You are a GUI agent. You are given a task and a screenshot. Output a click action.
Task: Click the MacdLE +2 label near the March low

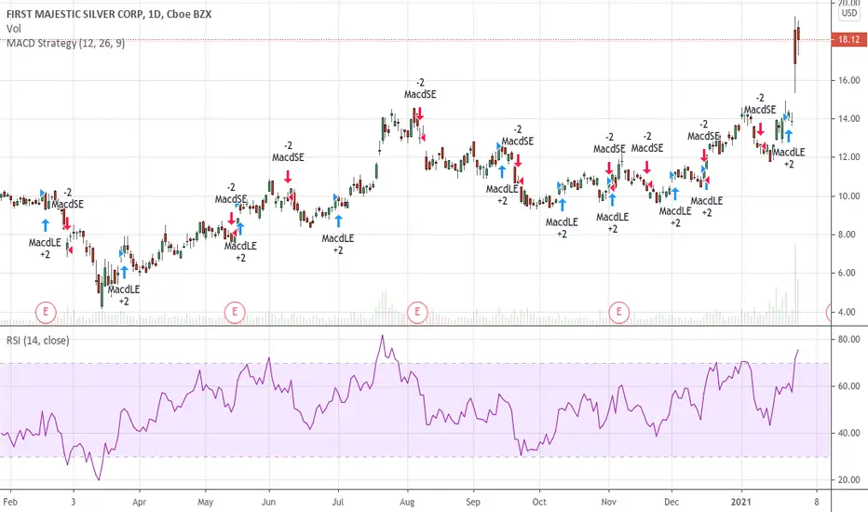(124, 295)
